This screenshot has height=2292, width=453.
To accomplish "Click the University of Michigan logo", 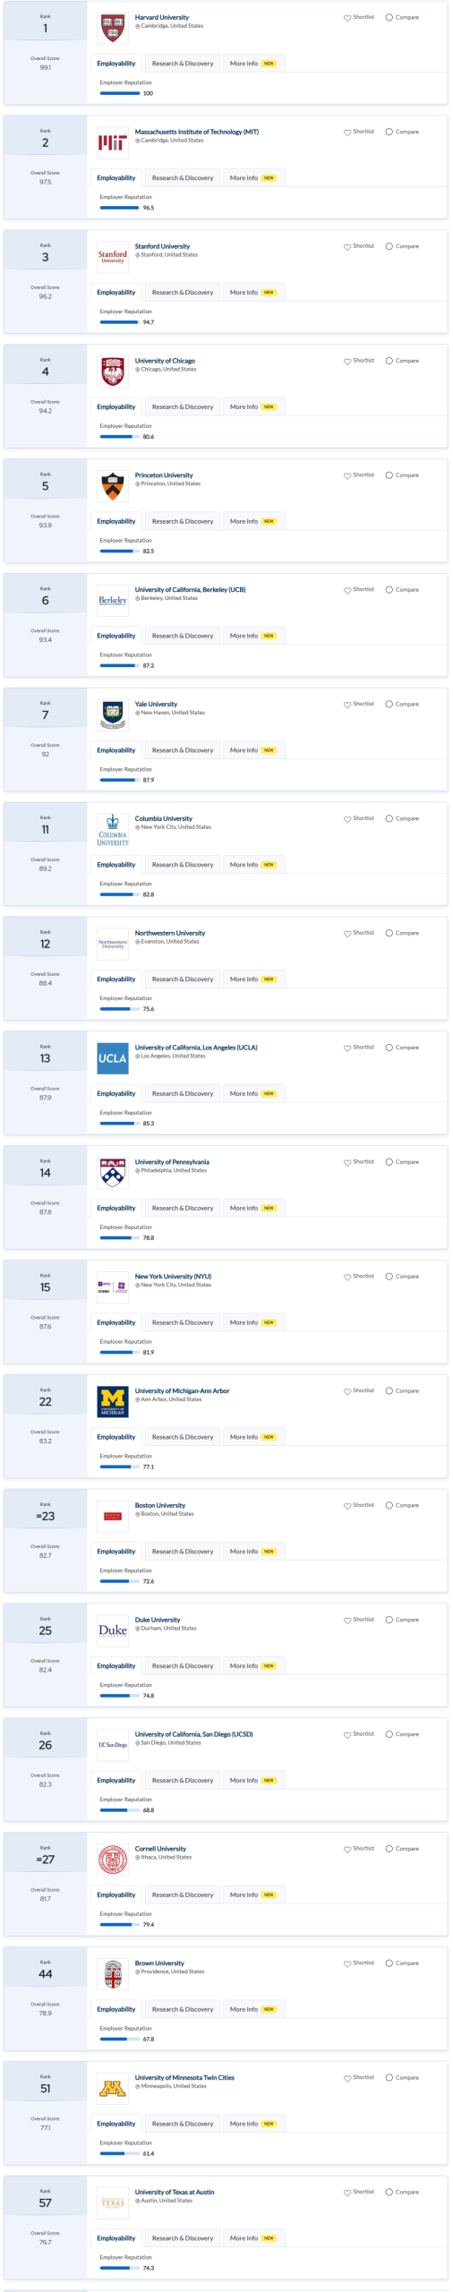I will 112,1401.
